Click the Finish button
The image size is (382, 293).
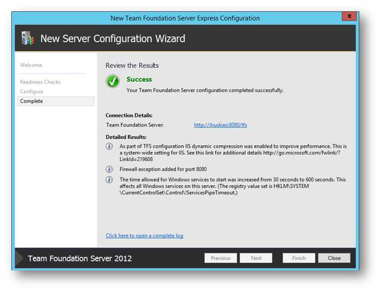tap(299, 258)
